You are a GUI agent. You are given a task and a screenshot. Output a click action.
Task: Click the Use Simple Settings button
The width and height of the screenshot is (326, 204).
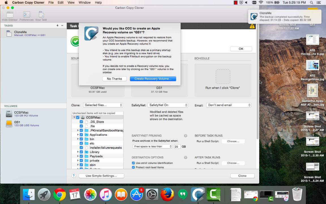coord(101,176)
